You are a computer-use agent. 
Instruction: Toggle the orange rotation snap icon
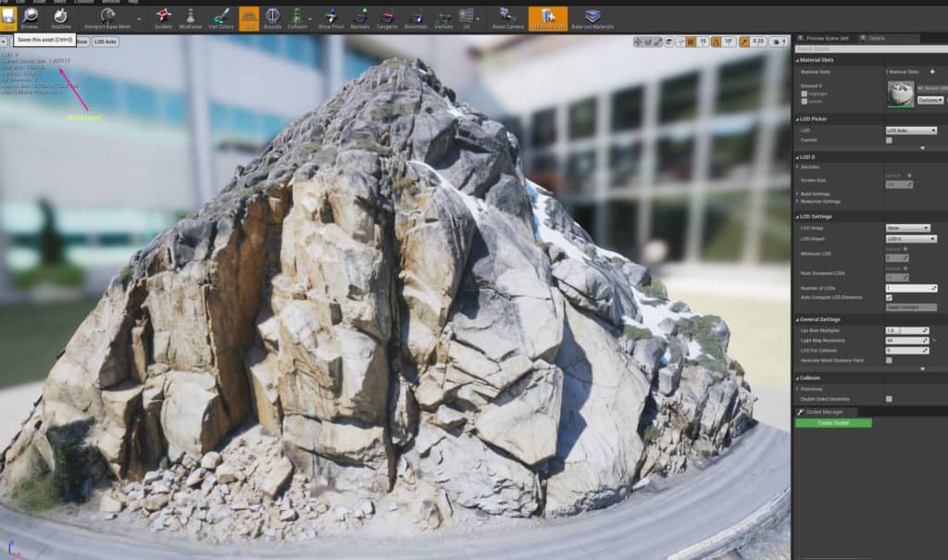tap(716, 42)
